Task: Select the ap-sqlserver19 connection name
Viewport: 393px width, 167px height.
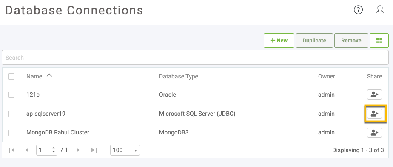Action: (46, 114)
